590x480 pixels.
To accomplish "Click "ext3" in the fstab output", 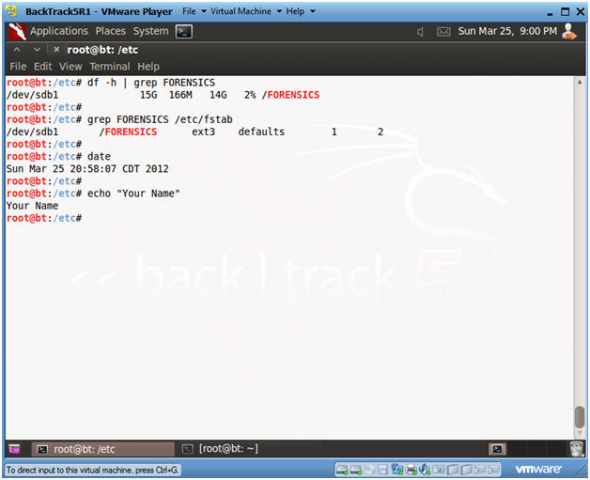I will (204, 132).
